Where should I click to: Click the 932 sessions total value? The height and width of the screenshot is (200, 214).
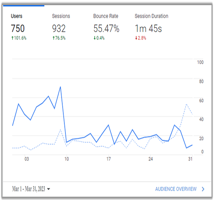(x=59, y=29)
